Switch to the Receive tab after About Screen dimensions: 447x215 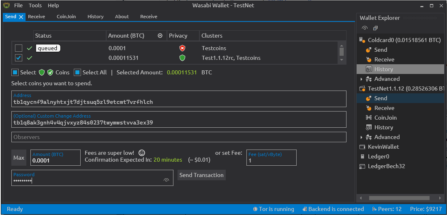coord(148,17)
